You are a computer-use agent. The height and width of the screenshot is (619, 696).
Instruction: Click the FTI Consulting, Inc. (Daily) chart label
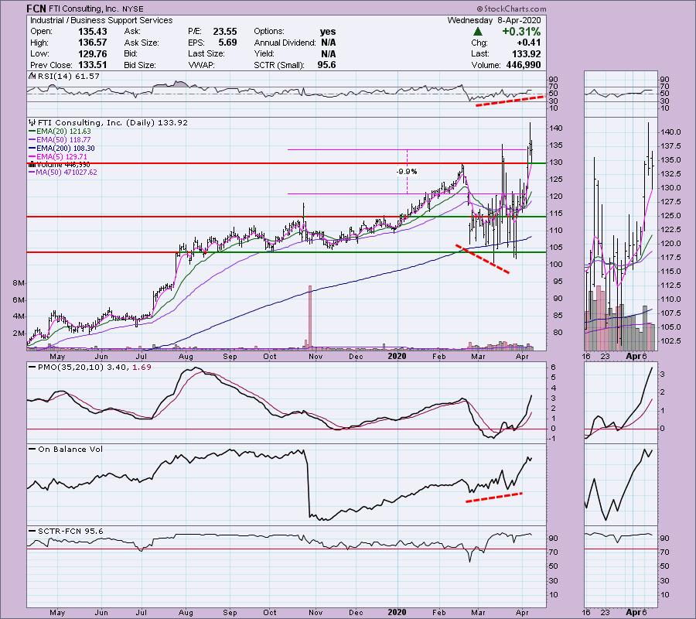pyautogui.click(x=113, y=122)
